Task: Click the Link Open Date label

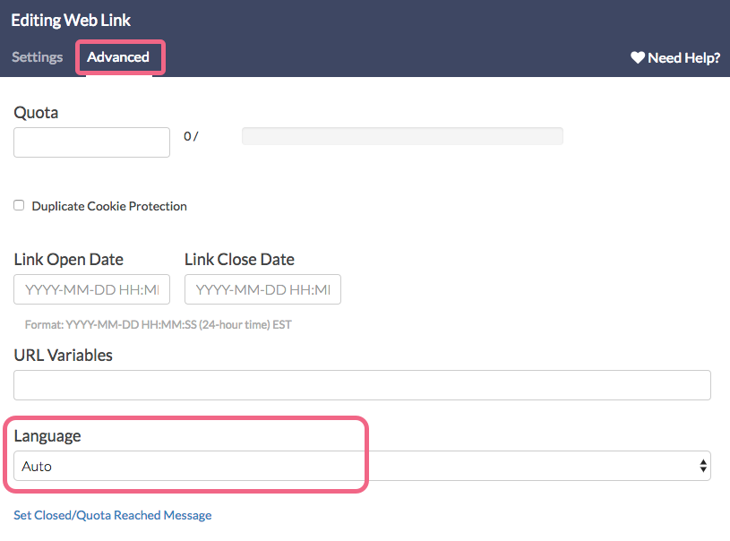Action: tap(69, 260)
